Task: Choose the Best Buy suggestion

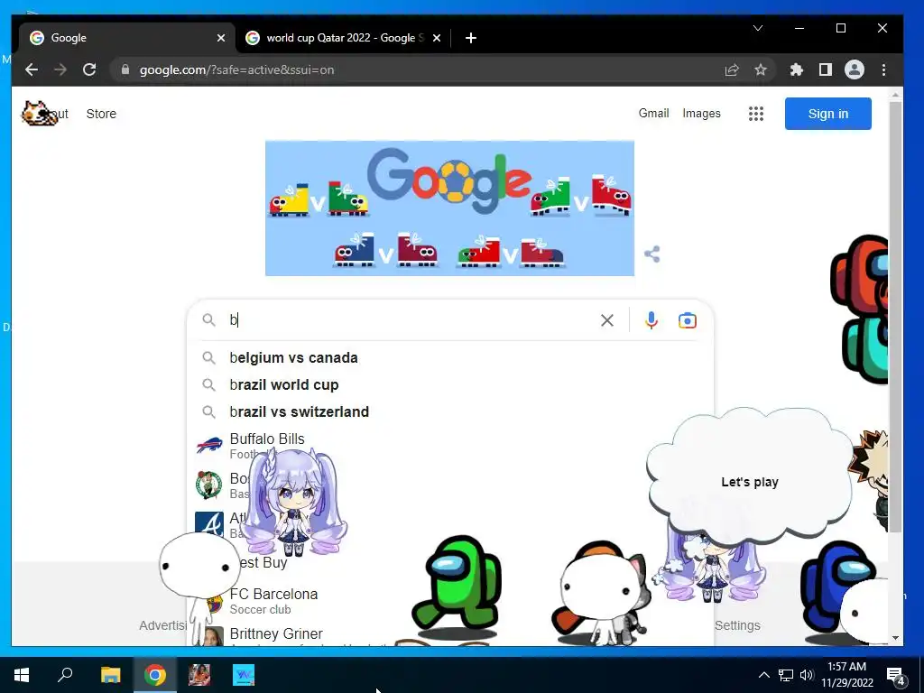Action: click(x=450, y=563)
